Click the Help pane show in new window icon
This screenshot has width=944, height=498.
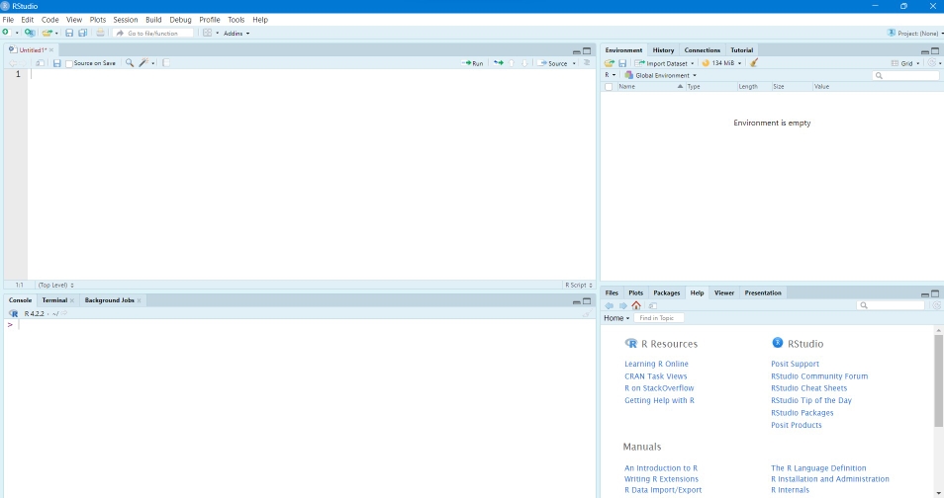tap(653, 305)
